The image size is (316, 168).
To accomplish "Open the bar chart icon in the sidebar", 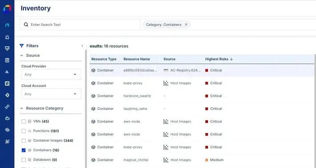I will tap(7, 72).
